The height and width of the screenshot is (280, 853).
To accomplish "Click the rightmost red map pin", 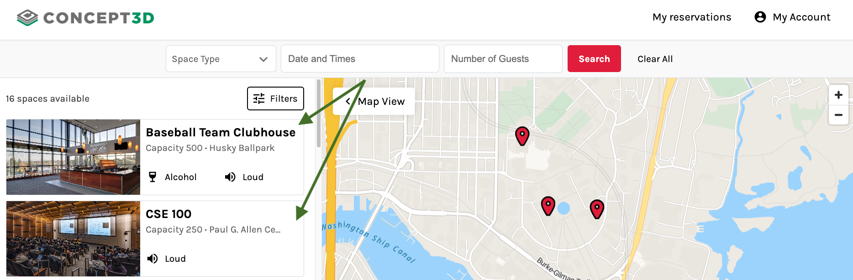I will click(x=597, y=208).
